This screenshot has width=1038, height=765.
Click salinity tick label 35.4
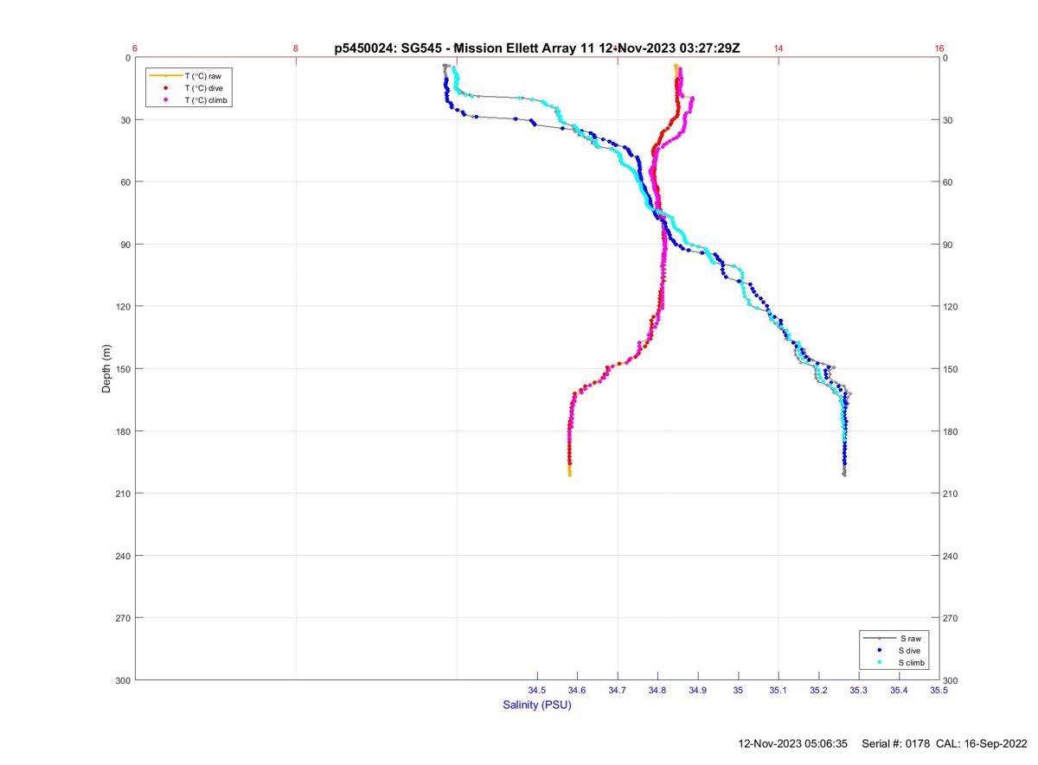click(x=899, y=690)
